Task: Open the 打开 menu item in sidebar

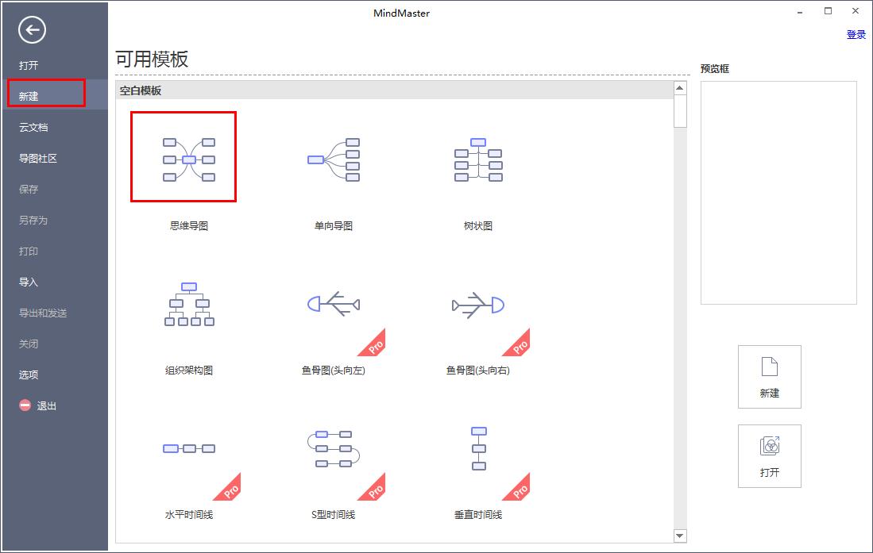Action: coord(29,65)
